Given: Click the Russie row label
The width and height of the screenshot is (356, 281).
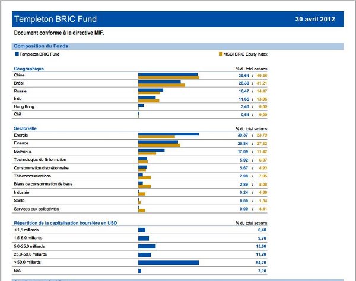Looking at the screenshot, I should 20,91.
